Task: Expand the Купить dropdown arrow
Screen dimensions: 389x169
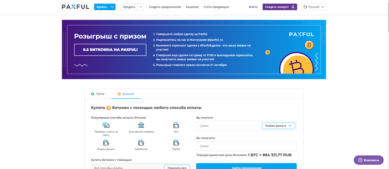Action: point(112,7)
